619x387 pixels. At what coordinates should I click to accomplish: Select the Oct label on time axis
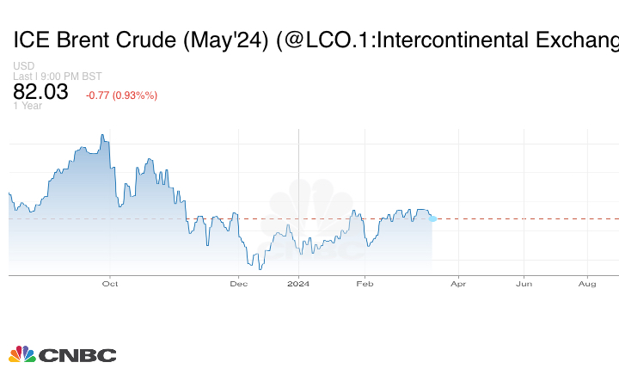tap(109, 282)
